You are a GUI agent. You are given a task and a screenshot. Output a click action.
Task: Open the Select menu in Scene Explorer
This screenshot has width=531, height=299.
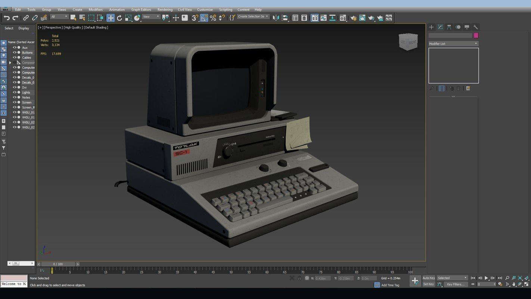point(9,28)
